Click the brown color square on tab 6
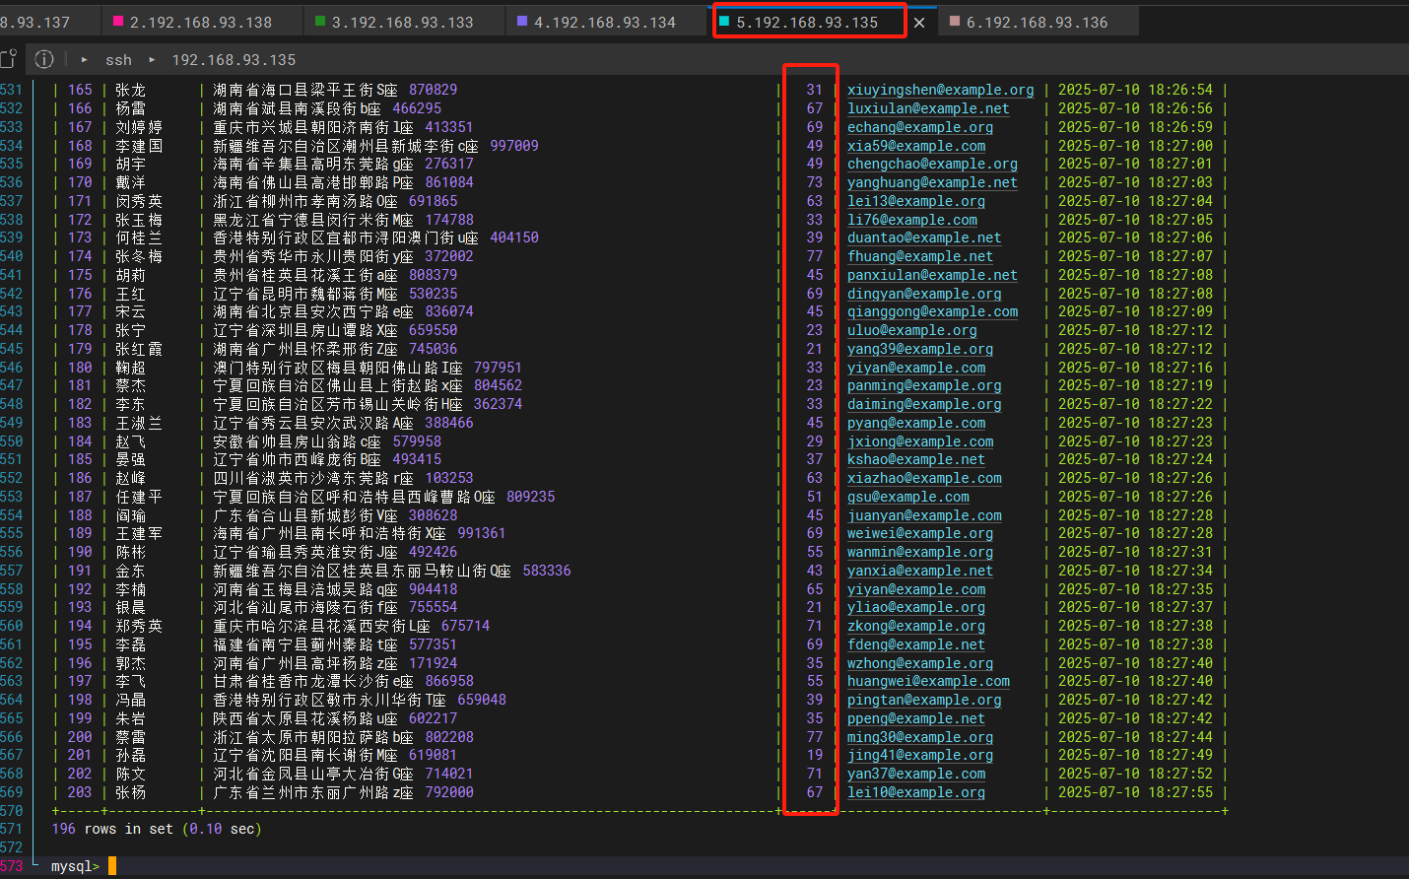Screen dimensions: 1409x879 (955, 21)
